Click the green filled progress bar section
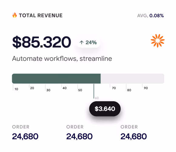The image size is (176, 152). [x=56, y=78]
